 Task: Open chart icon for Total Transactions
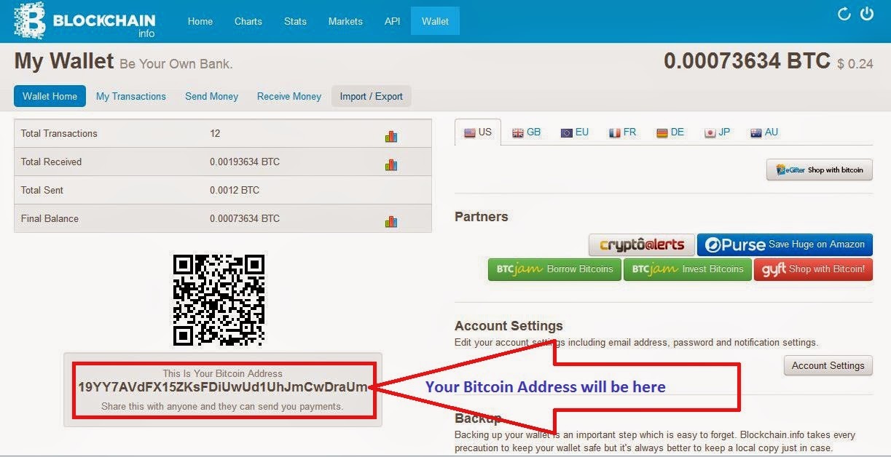pos(391,136)
